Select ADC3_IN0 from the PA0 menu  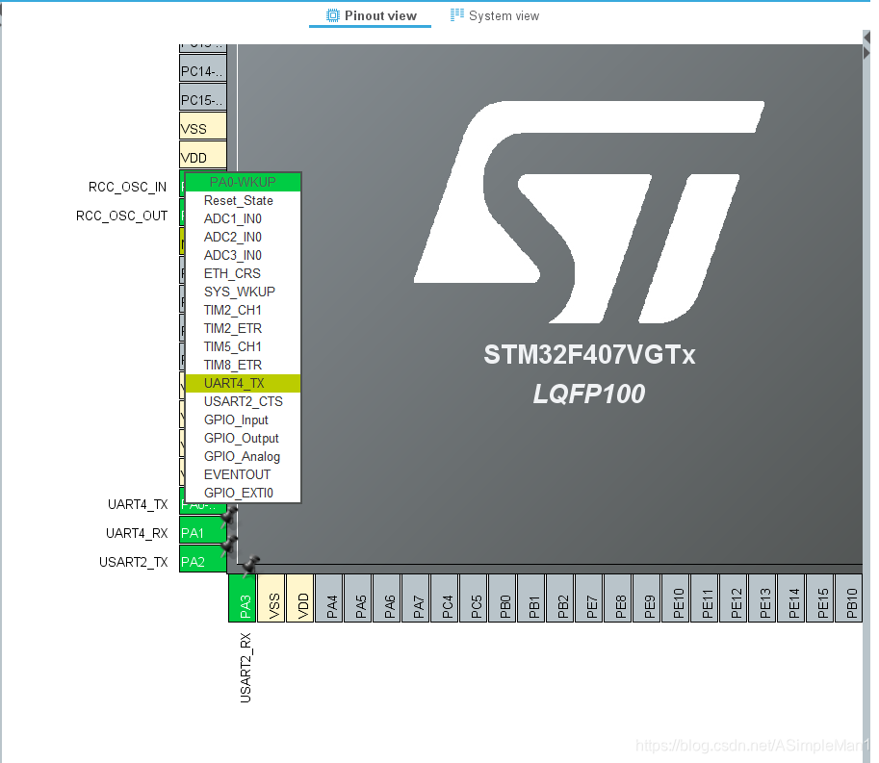tap(243, 255)
